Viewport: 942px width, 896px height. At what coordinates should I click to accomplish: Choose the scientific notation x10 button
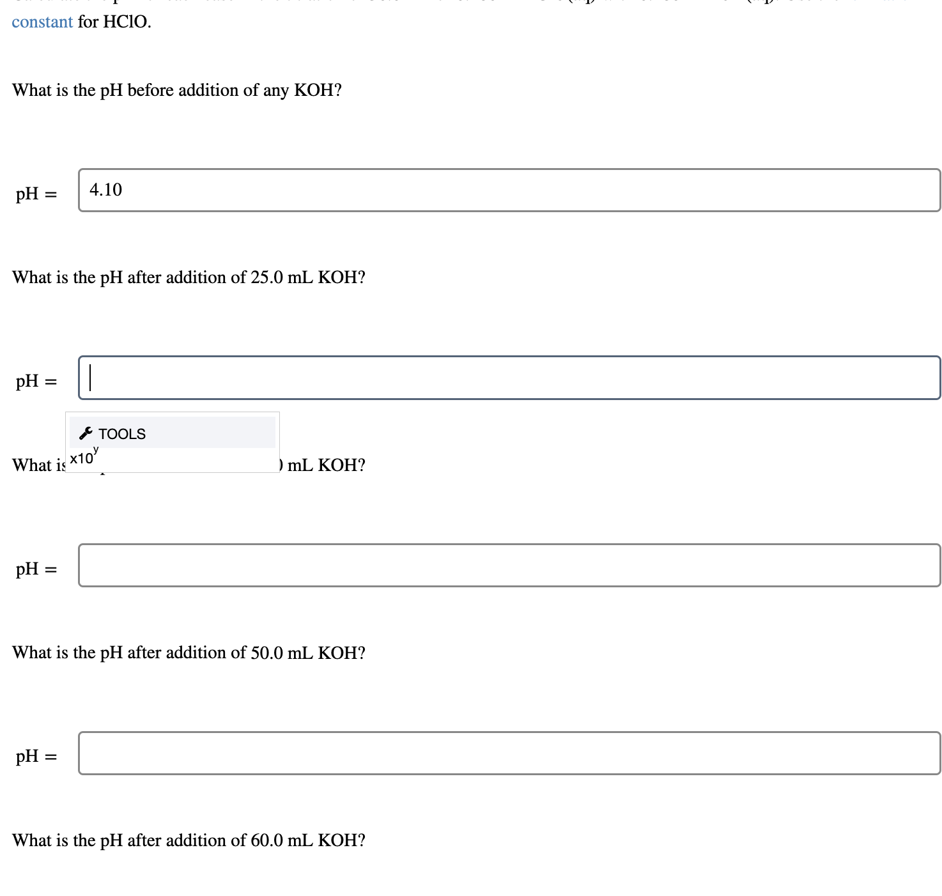tap(81, 459)
